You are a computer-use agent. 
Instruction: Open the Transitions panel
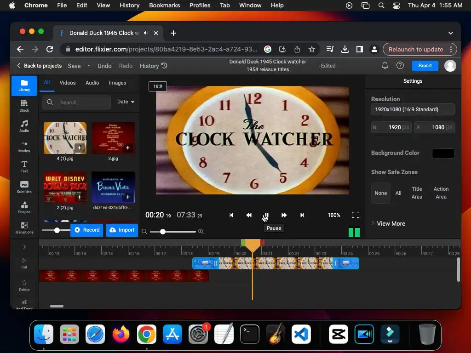(x=24, y=228)
